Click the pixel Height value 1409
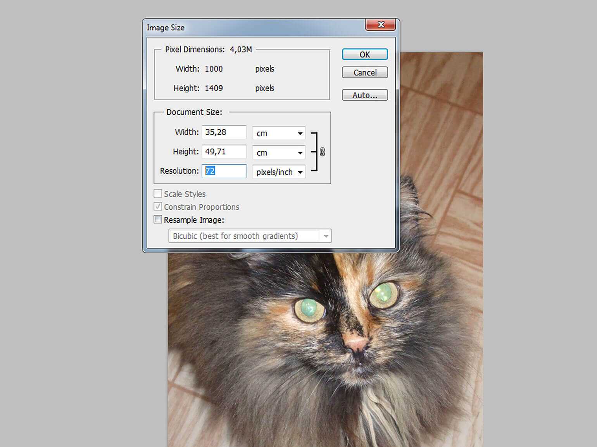The width and height of the screenshot is (597, 447). pos(214,88)
